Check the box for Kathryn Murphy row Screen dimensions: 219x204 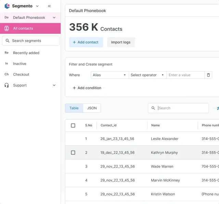[x=73, y=153]
